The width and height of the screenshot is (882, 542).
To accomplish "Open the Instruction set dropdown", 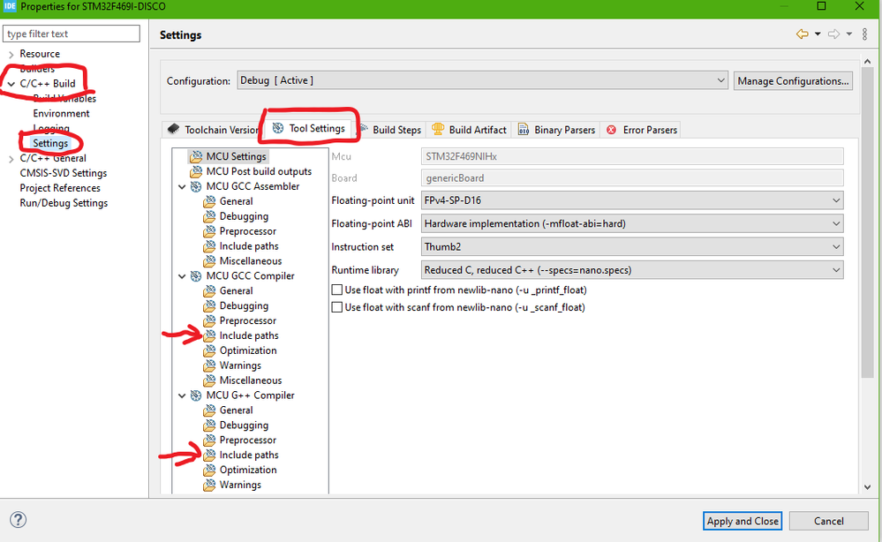I will coord(632,247).
